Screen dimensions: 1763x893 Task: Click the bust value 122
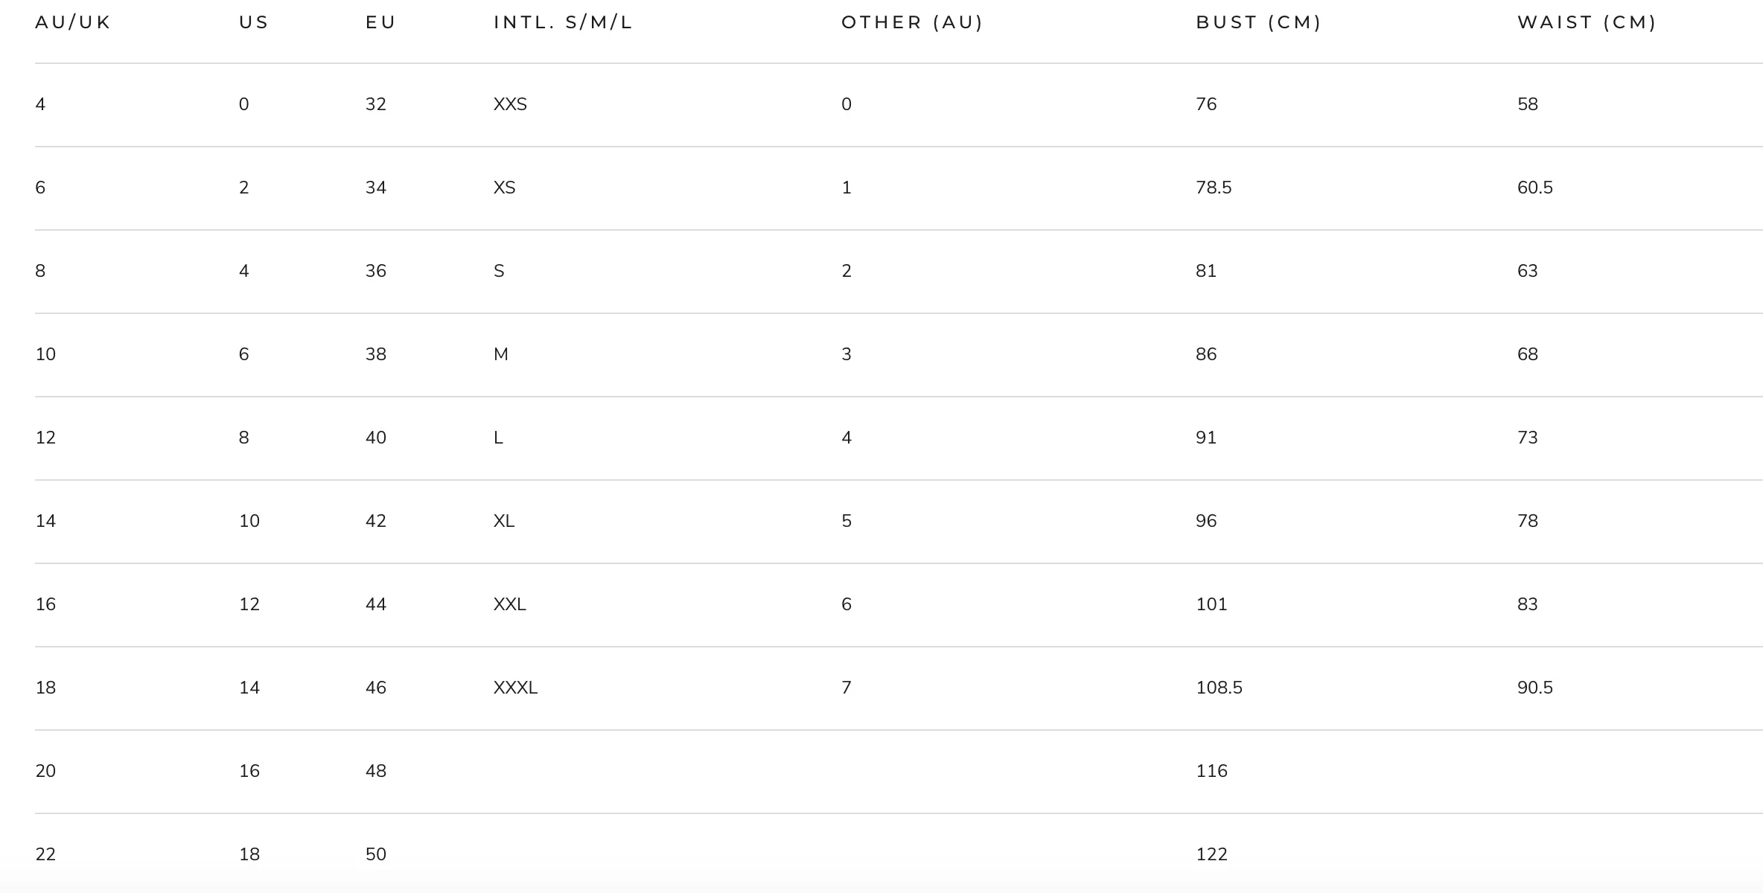(1211, 854)
